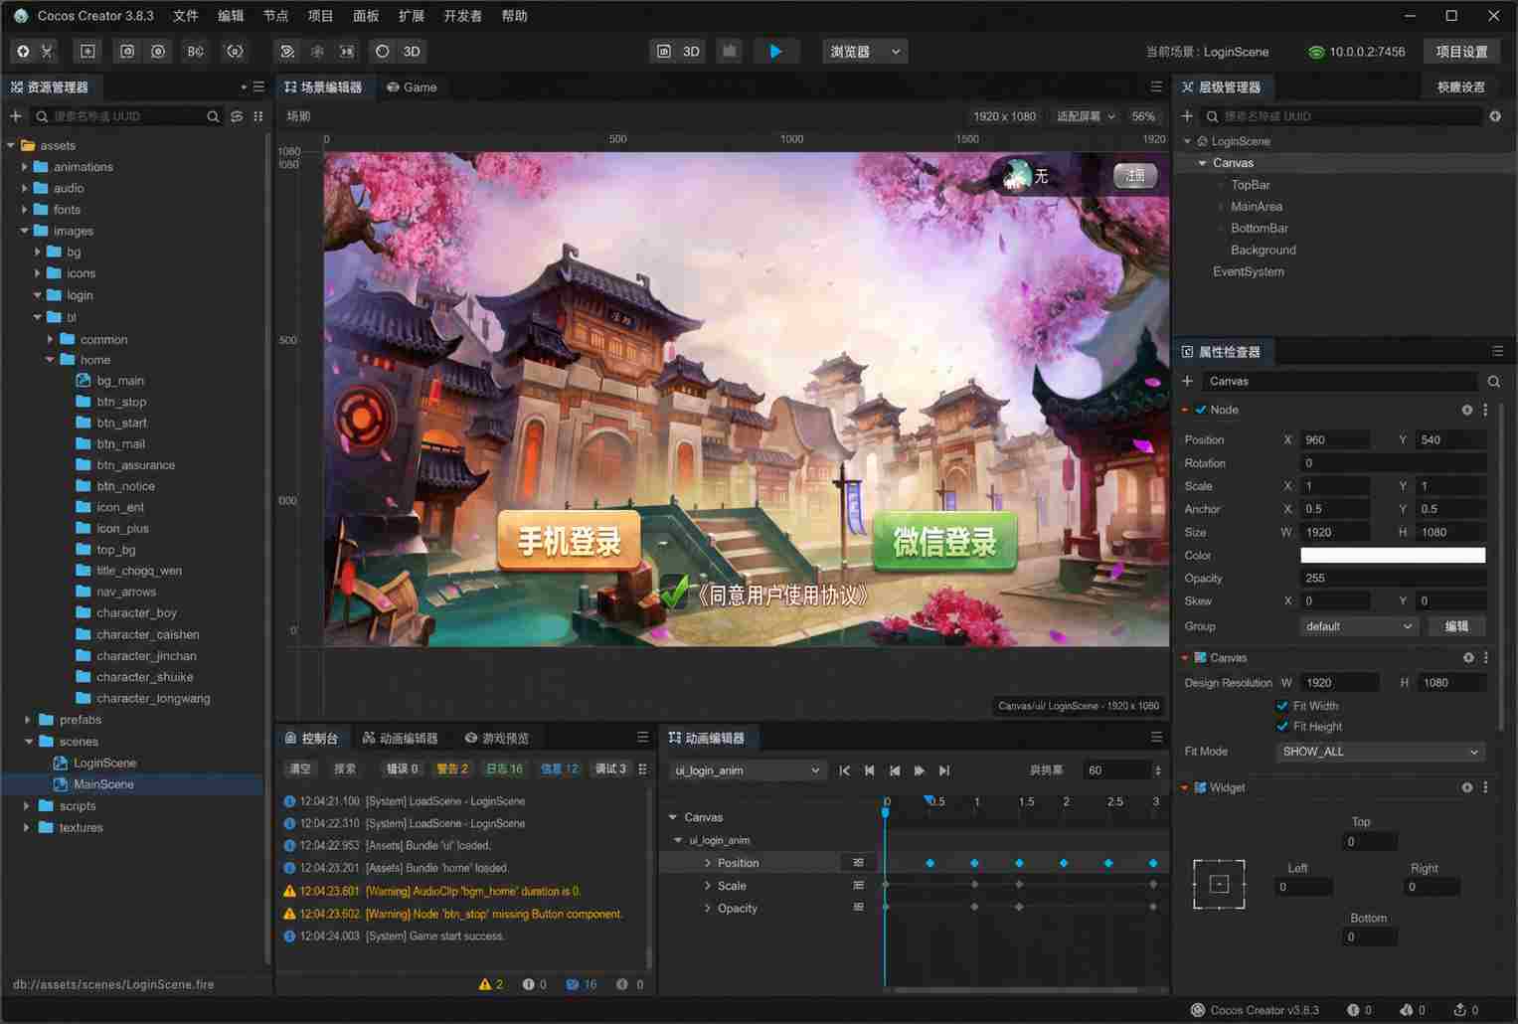The image size is (1518, 1024).
Task: Click the 微信登录 button in the scene
Action: pos(944,541)
